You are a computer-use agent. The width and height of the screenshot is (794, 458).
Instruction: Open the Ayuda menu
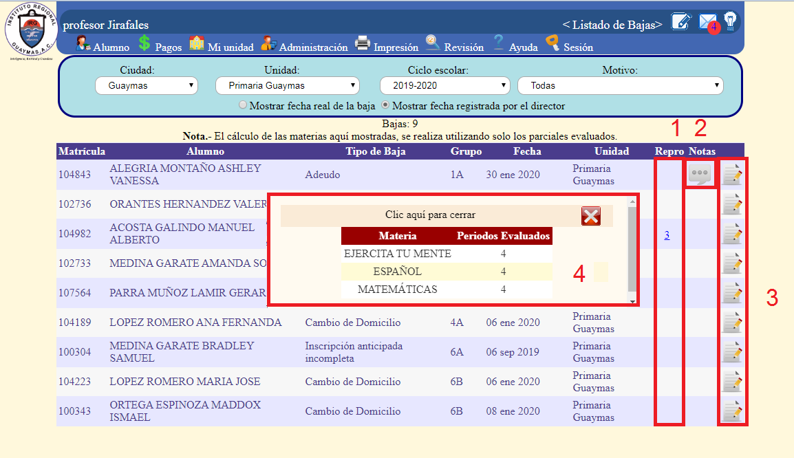pyautogui.click(x=515, y=45)
